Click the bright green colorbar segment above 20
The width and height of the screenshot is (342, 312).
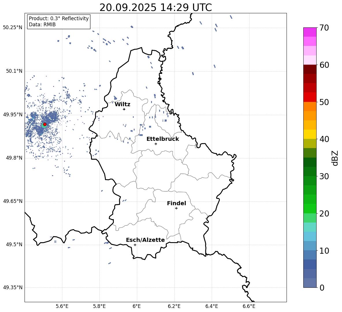click(310, 208)
